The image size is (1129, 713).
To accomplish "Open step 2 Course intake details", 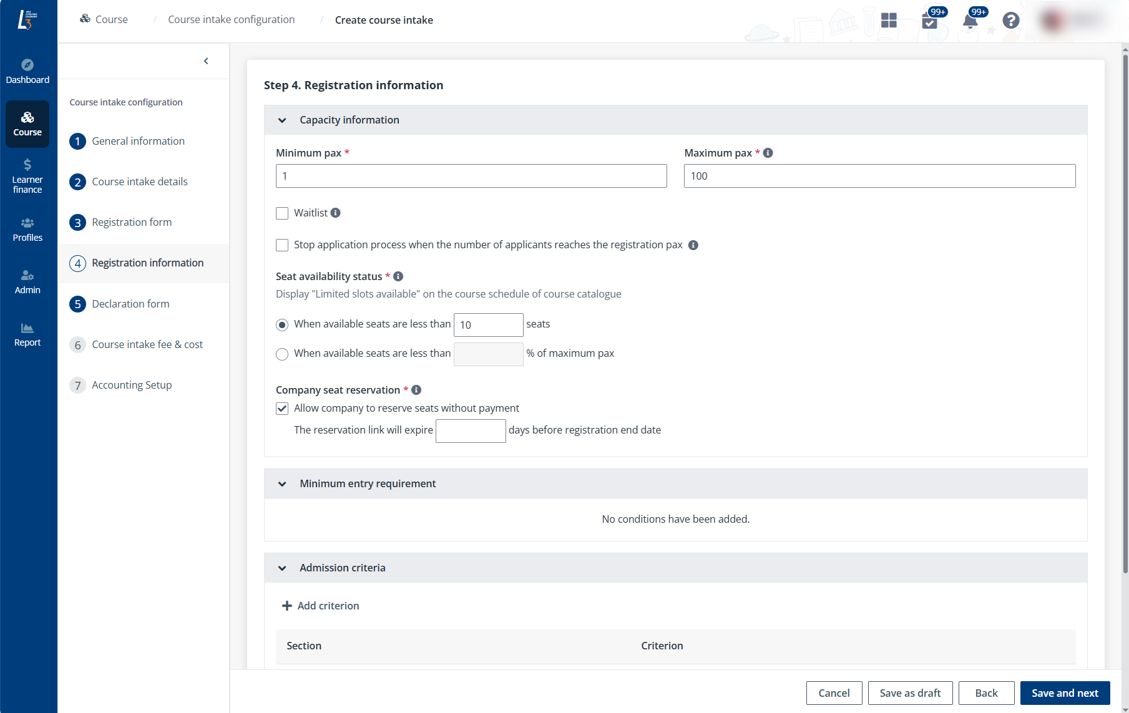I will coord(139,182).
